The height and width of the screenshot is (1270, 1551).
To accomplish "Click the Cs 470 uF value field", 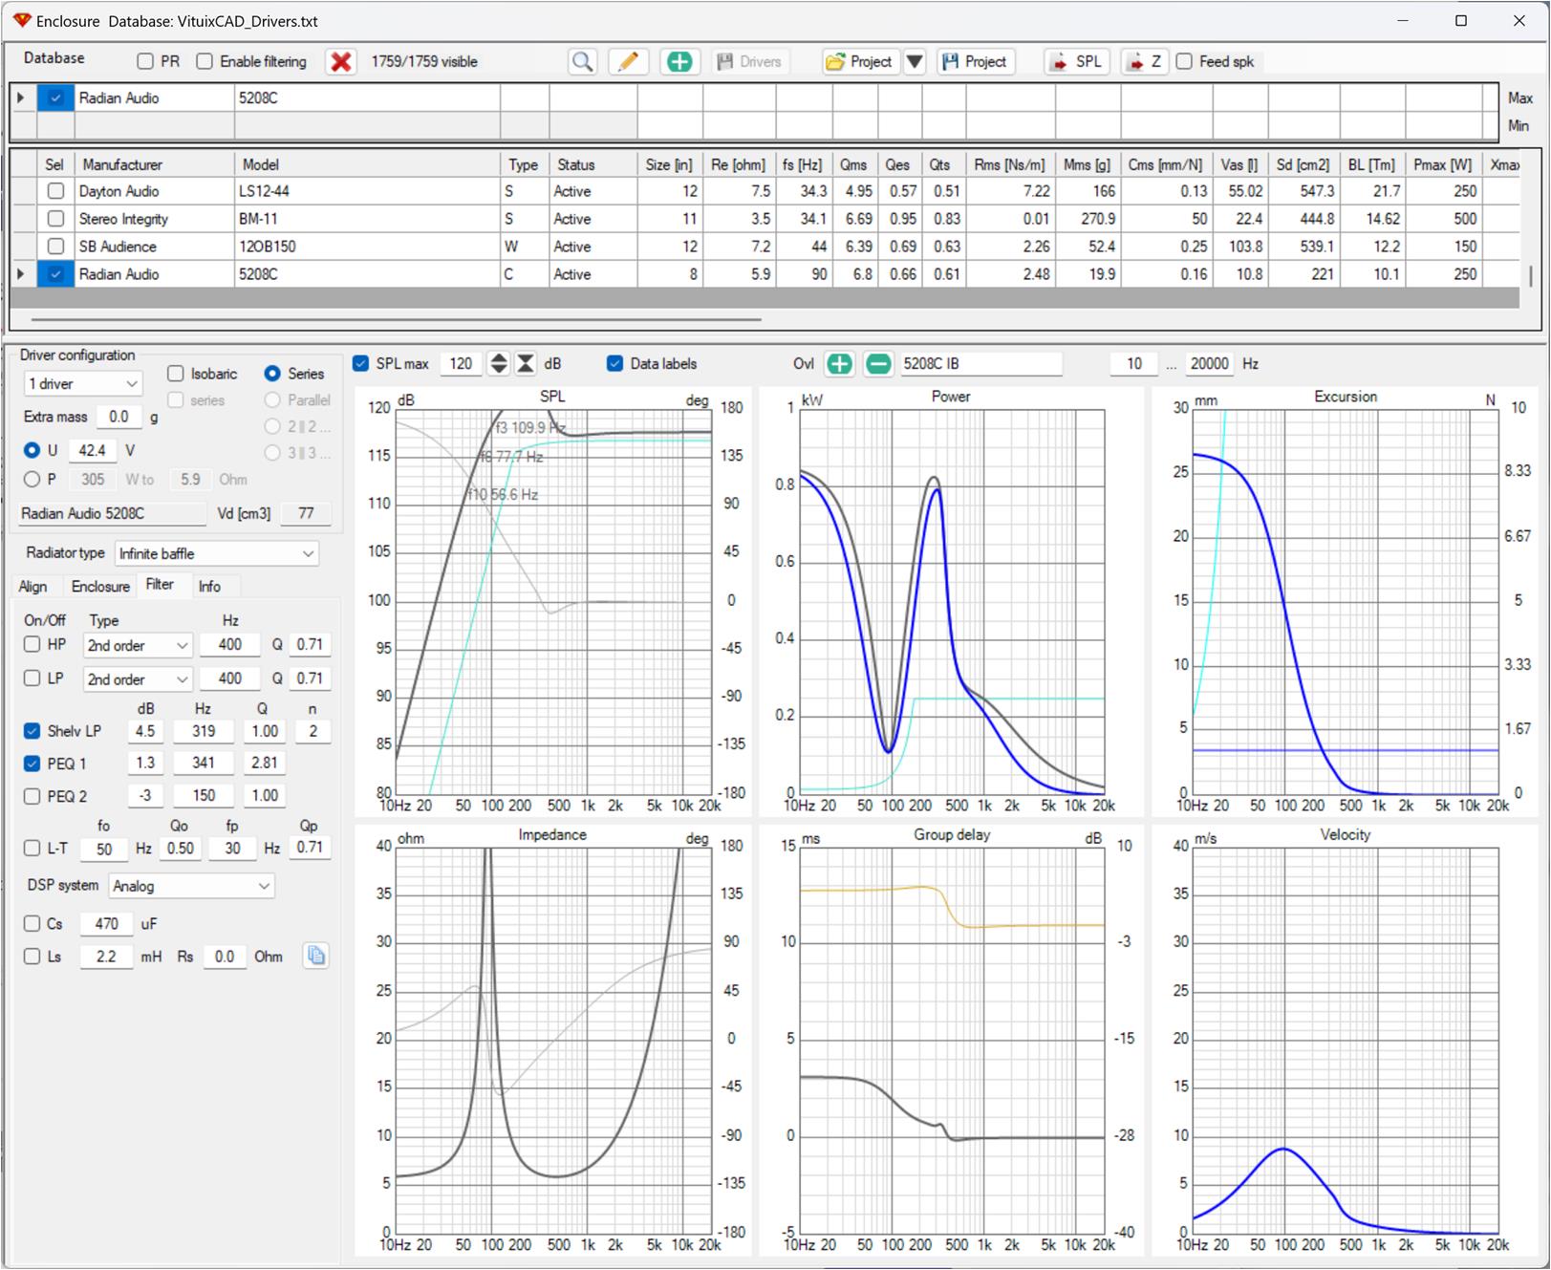I will coord(107,924).
